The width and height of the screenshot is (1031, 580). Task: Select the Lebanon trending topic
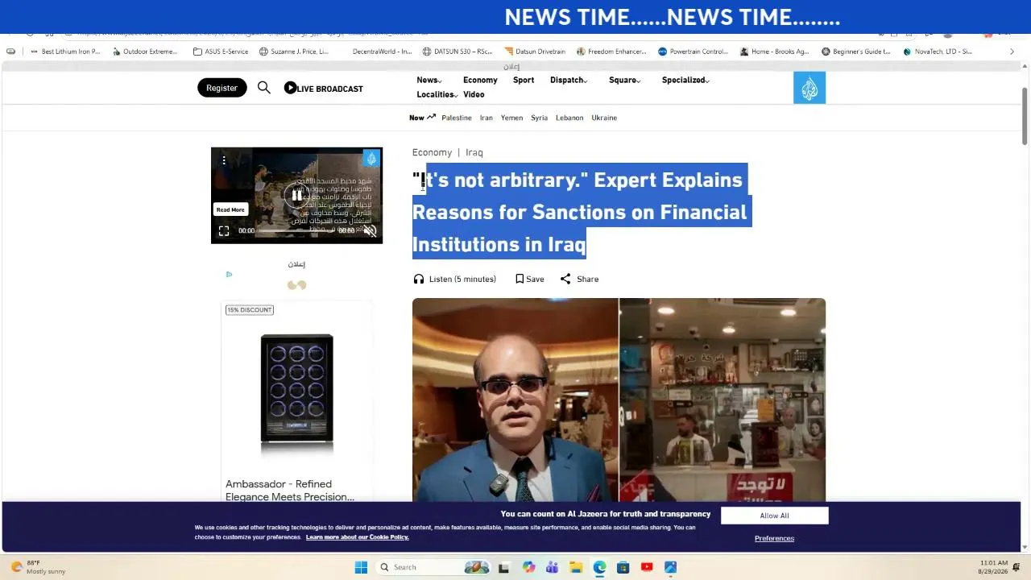(569, 118)
